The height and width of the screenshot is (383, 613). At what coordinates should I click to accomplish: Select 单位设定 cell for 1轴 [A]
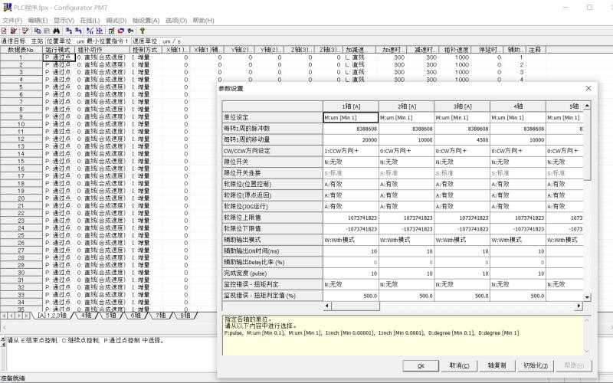(x=351, y=117)
